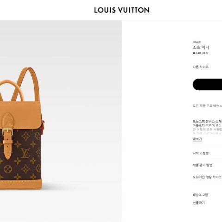Click the Louis Vuitton logo header
Viewport: 222px width, 222px height.
point(122,10)
